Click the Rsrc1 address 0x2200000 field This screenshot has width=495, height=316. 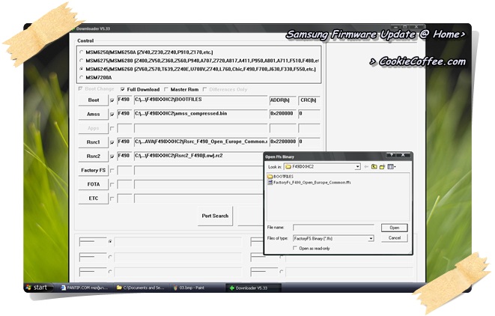point(283,142)
